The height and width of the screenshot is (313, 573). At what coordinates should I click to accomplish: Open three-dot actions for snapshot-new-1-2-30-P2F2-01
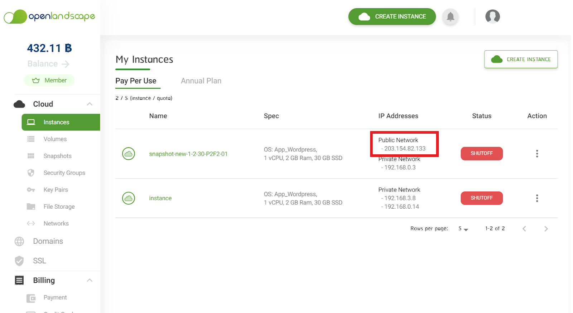point(536,154)
